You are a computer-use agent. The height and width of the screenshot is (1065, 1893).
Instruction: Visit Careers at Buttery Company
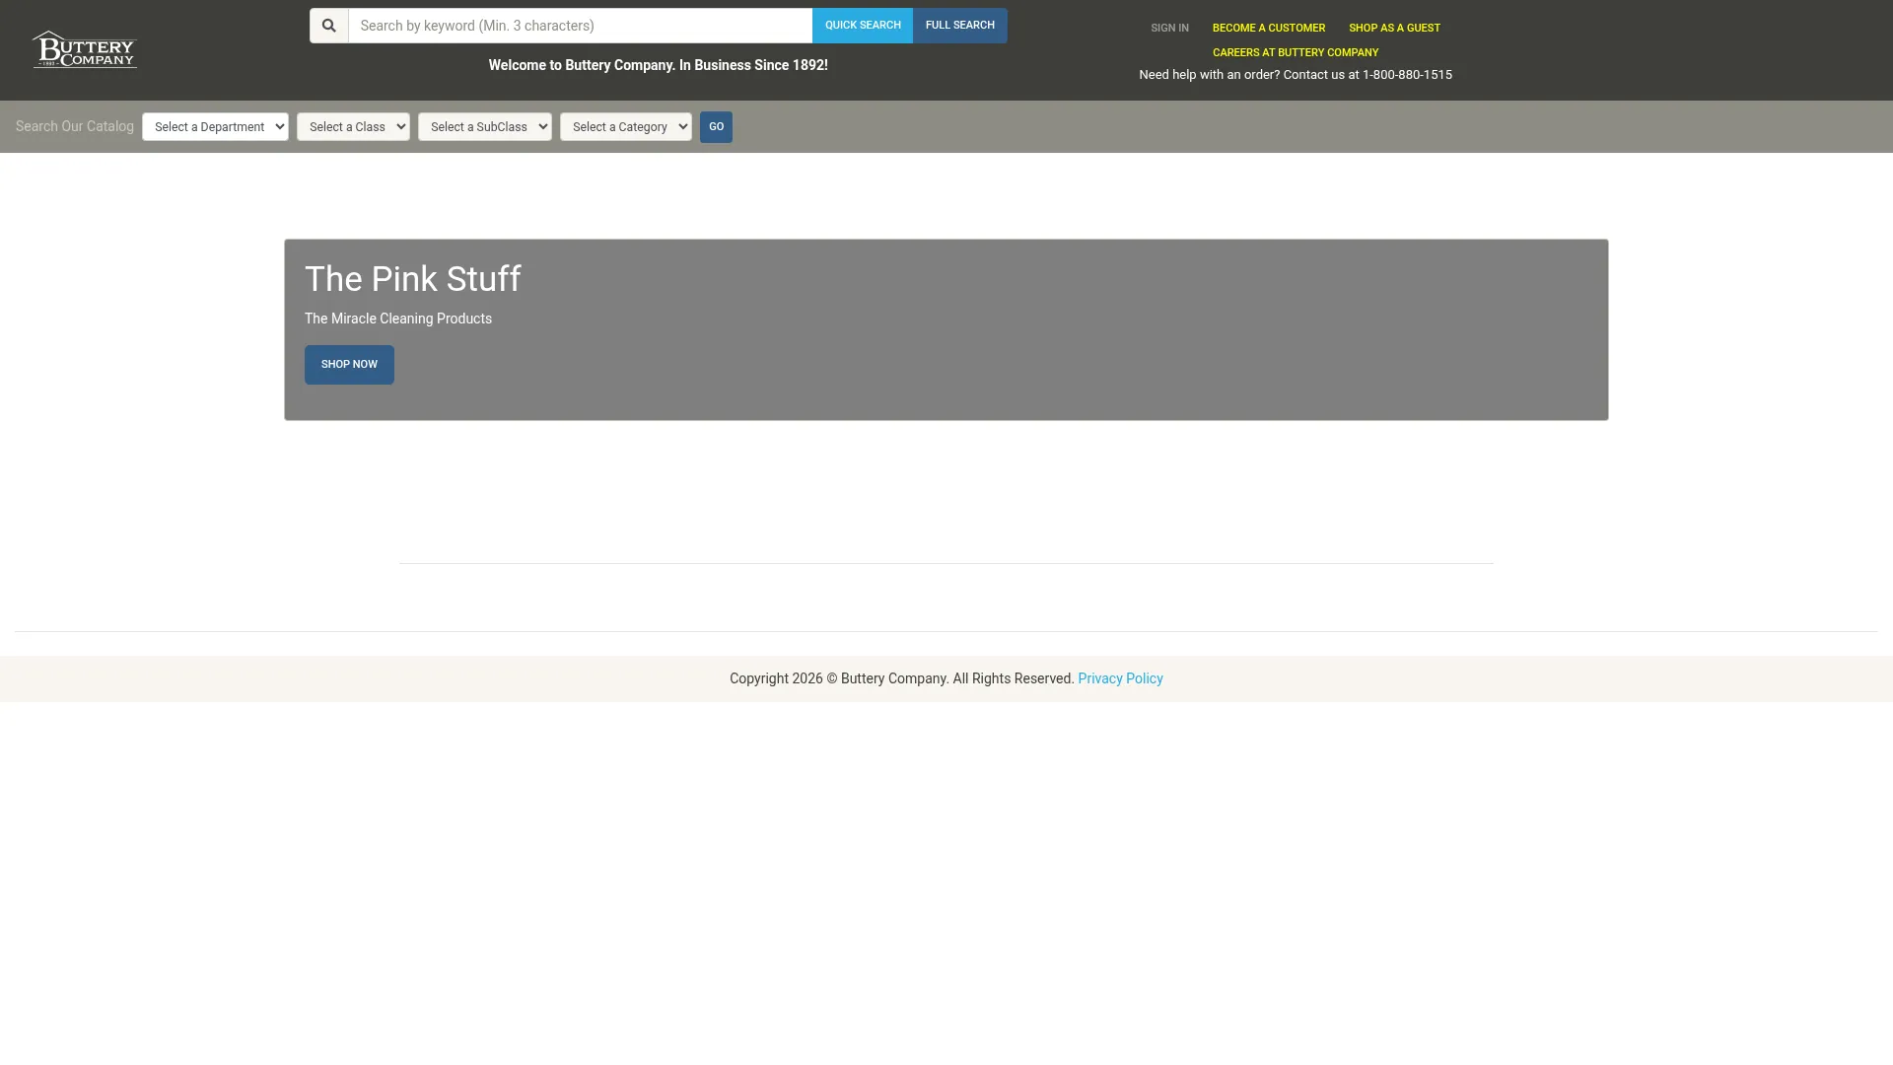point(1296,52)
